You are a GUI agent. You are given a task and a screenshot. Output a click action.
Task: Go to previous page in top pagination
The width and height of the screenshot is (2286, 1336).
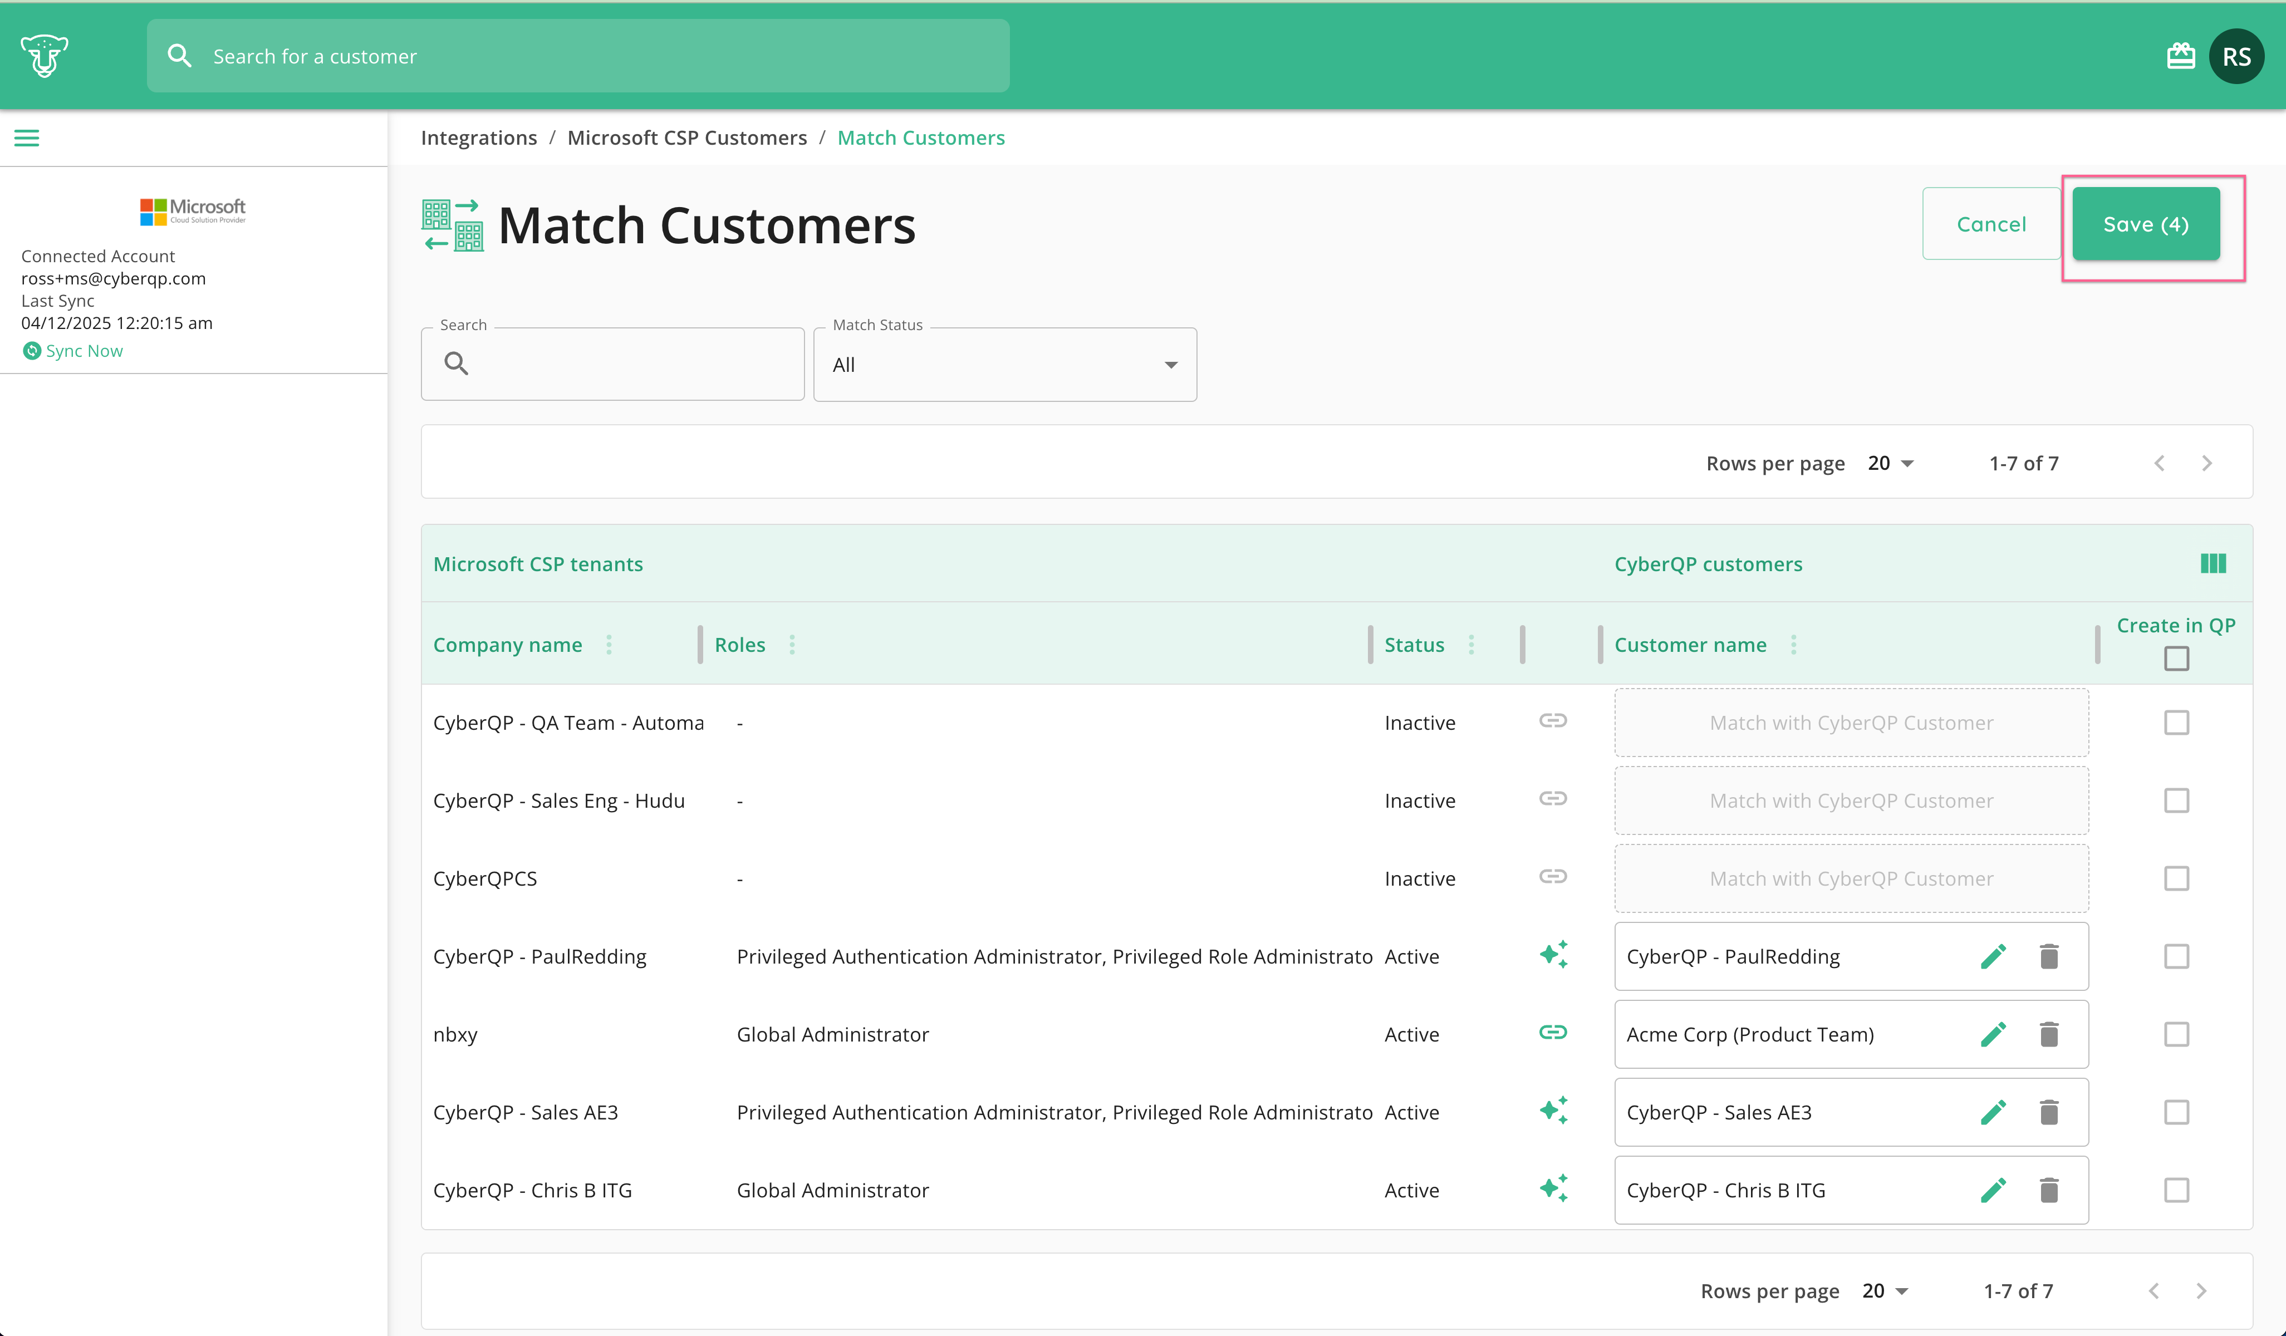[x=2159, y=464]
